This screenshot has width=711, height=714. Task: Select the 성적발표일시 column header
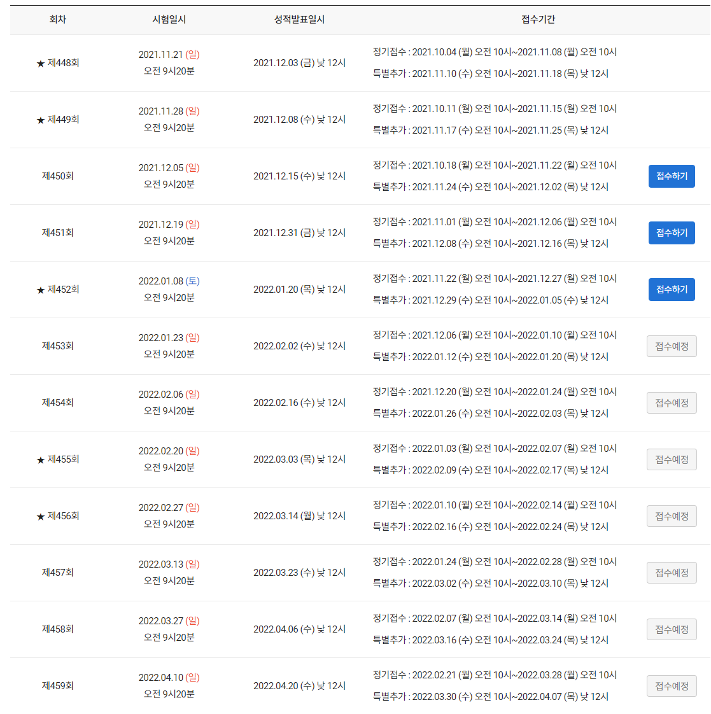(x=299, y=20)
